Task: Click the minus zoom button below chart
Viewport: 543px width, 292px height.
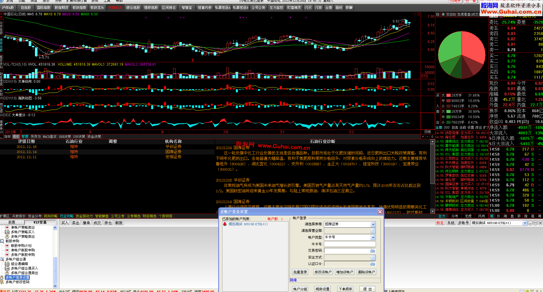Action: pos(428,137)
